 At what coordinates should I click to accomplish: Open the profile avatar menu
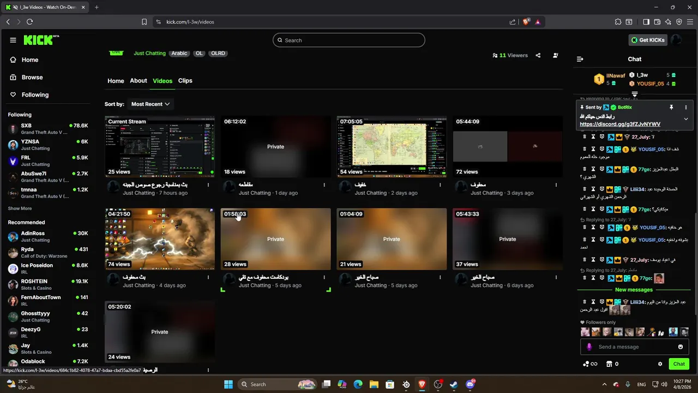point(676,40)
